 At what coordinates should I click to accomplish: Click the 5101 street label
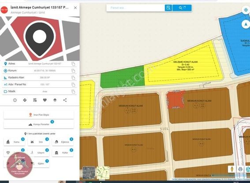(x=164, y=129)
